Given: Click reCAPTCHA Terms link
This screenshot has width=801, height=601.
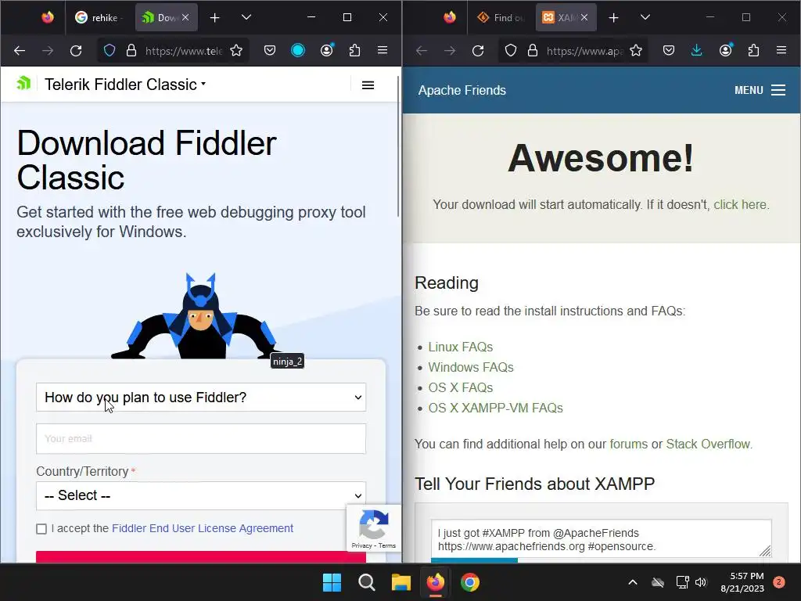Looking at the screenshot, I should [387, 545].
